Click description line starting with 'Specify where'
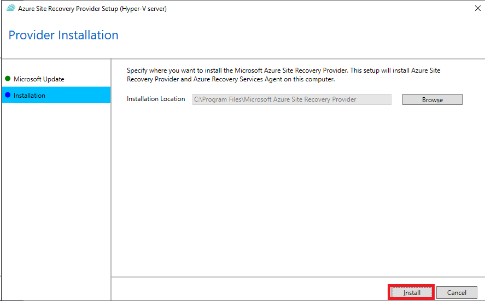The height and width of the screenshot is (301, 485). (x=283, y=70)
